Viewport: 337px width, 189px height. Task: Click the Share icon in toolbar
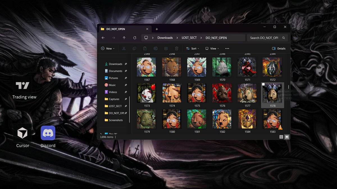pos(166,49)
